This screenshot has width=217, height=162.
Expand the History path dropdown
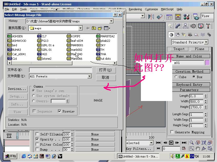point(111,21)
